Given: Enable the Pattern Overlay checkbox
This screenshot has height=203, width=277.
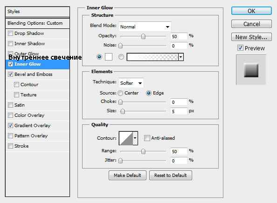Looking at the screenshot, I should tap(10, 135).
